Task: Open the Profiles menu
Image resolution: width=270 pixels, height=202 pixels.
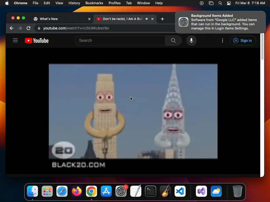Action: [x=114, y=3]
